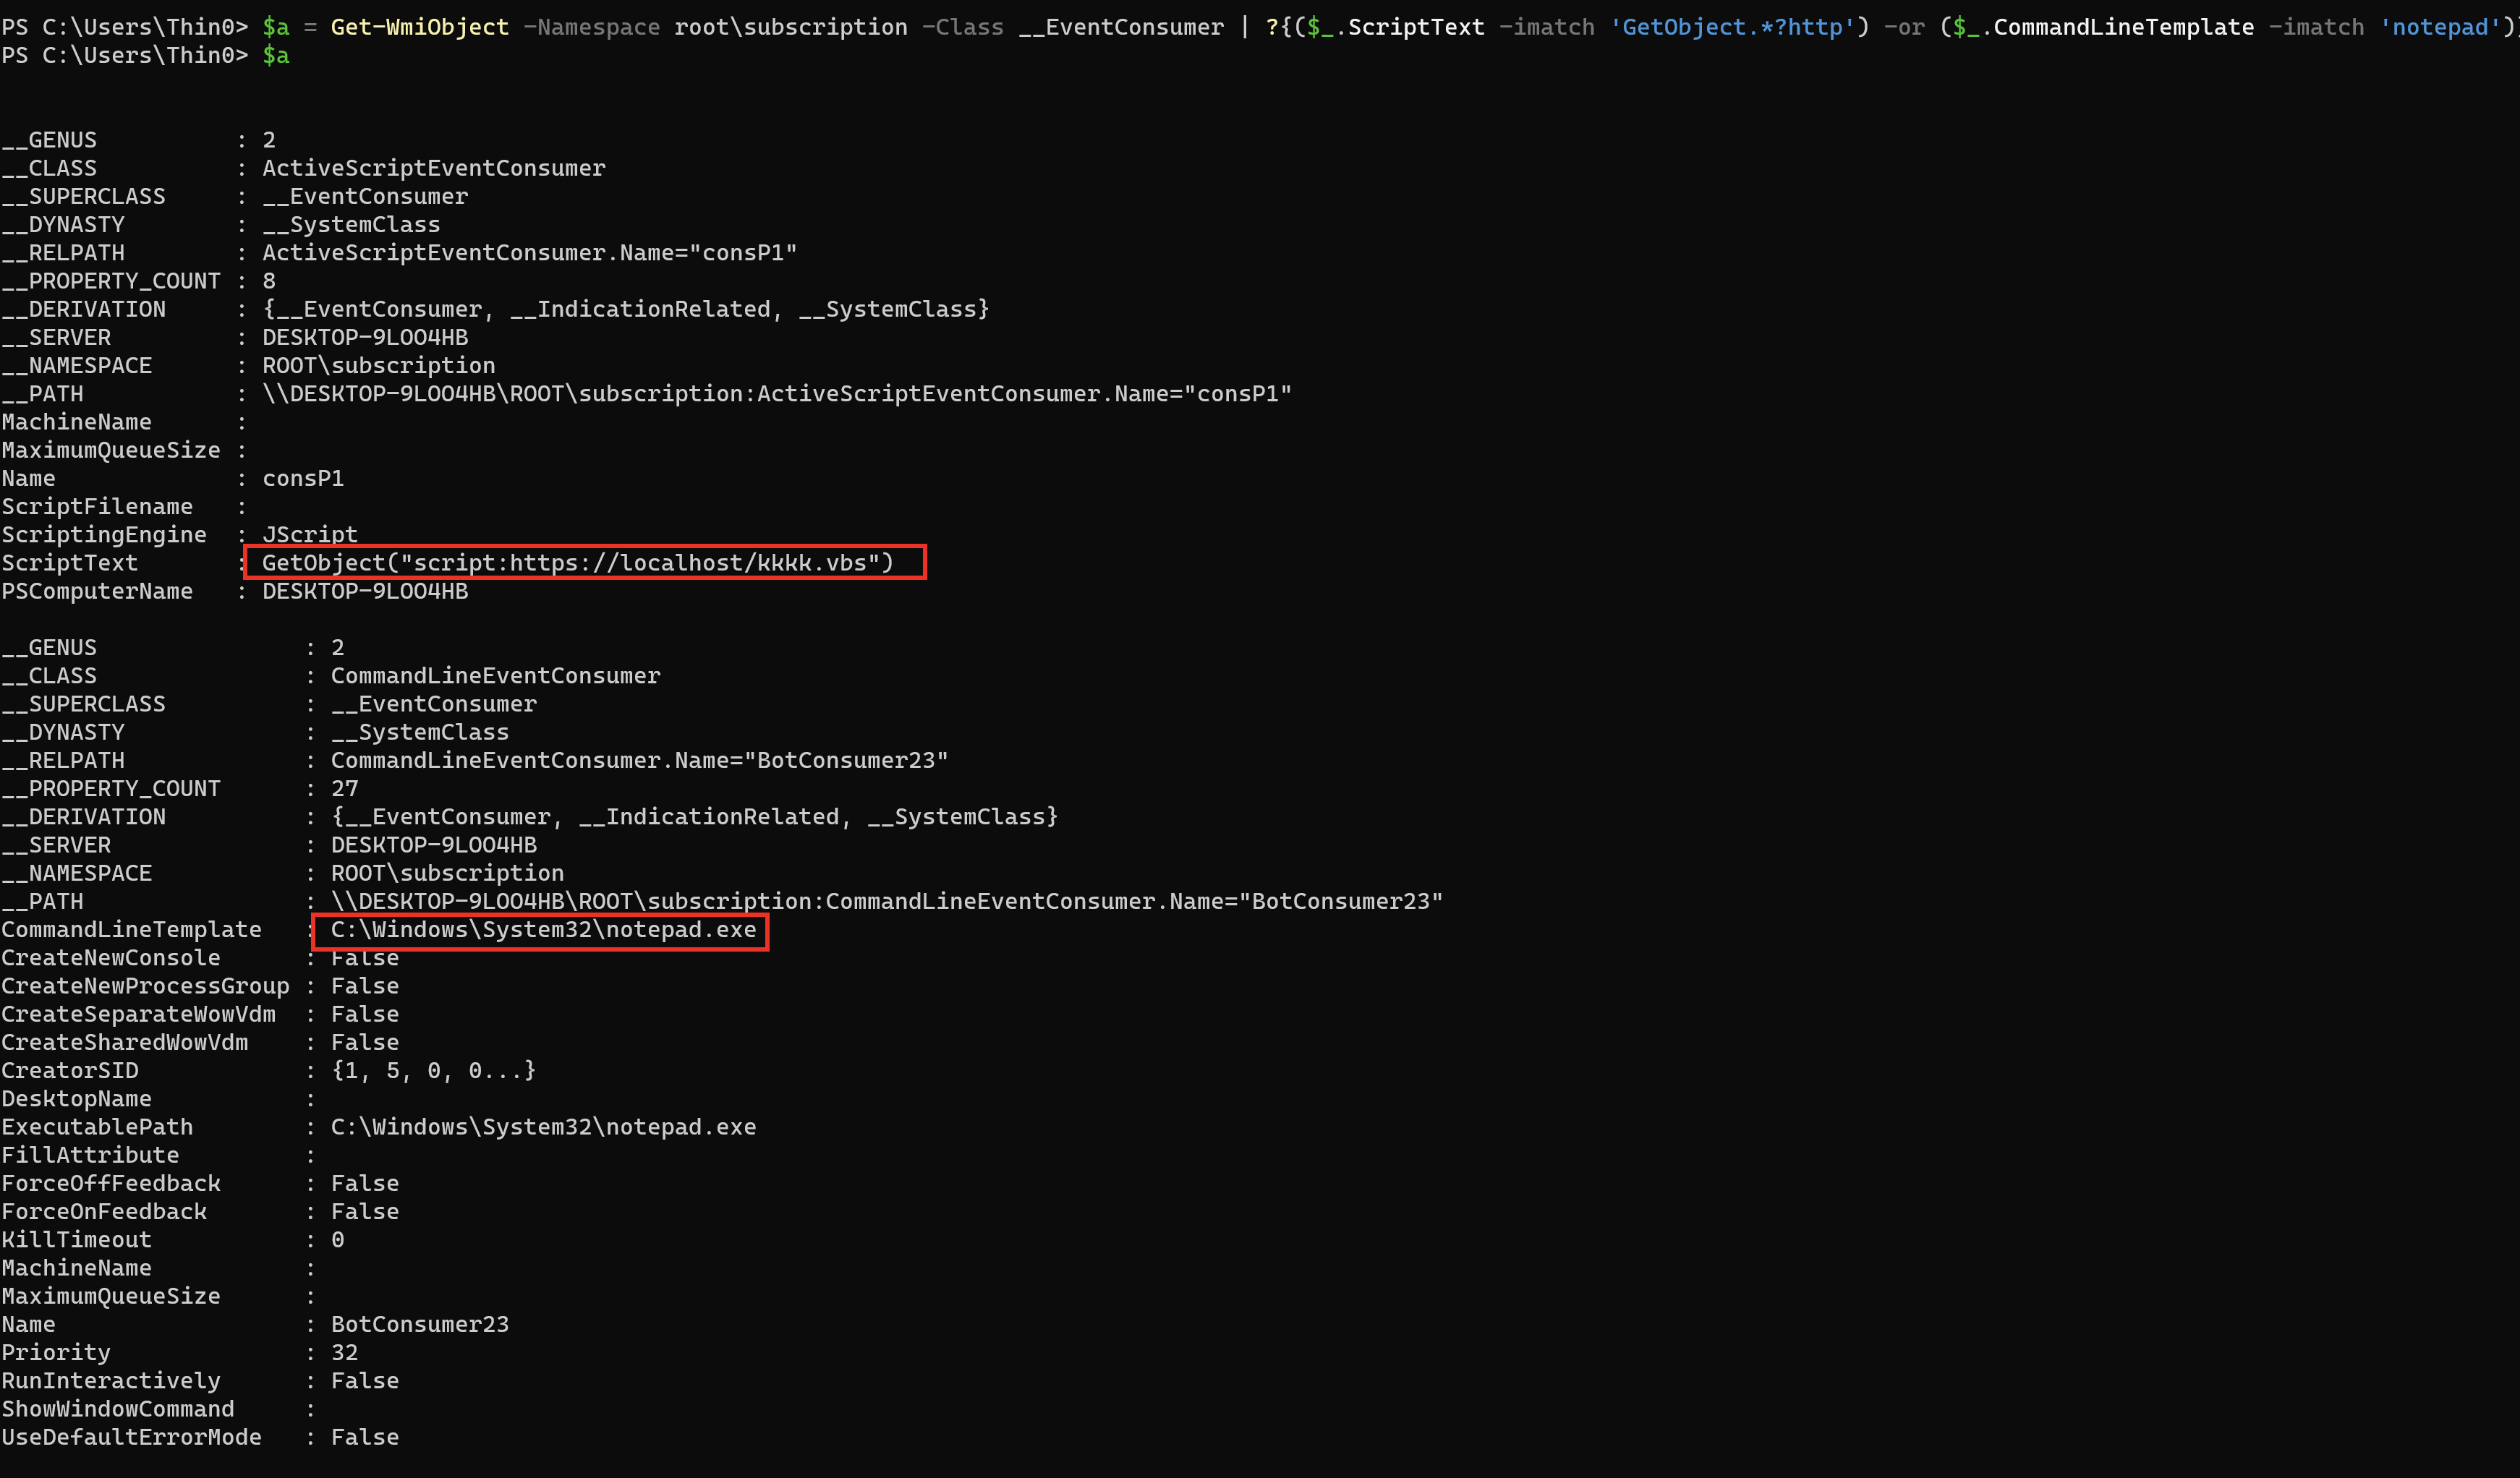This screenshot has width=2520, height=1478.
Task: Click the Name value consP1
Action: click(x=303, y=478)
